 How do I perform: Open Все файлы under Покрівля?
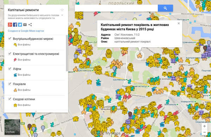tap(24, 90)
